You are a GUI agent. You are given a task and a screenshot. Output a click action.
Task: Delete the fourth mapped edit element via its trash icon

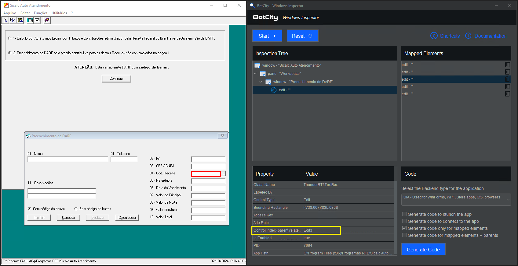[507, 86]
